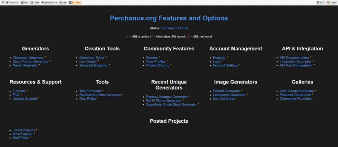Viewport: 338px width, 147px height.
Task: Open the Landscape Generator link
Action: (x=229, y=95)
